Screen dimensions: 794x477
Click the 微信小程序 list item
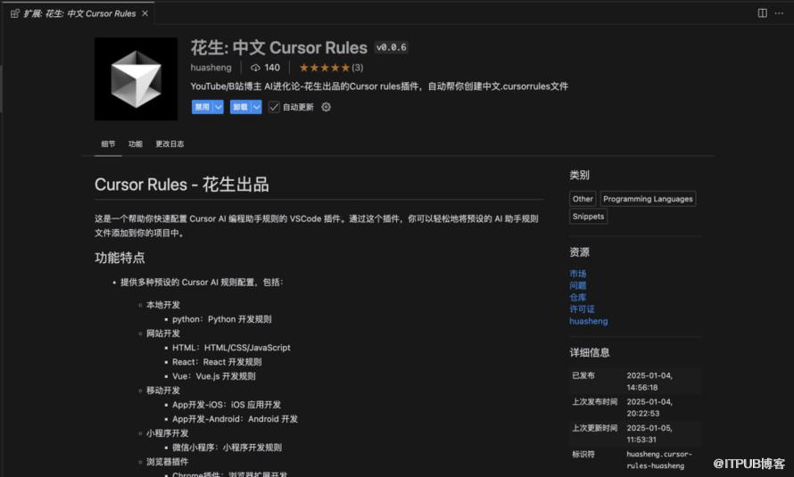pyautogui.click(x=227, y=448)
